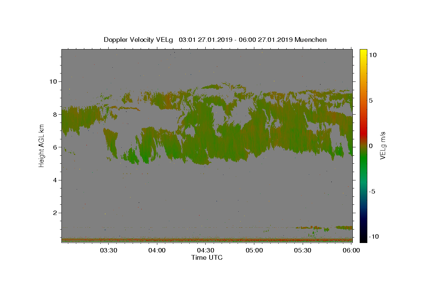Click the 'Time UTC' axis label
This screenshot has width=436, height=291.
(207, 258)
